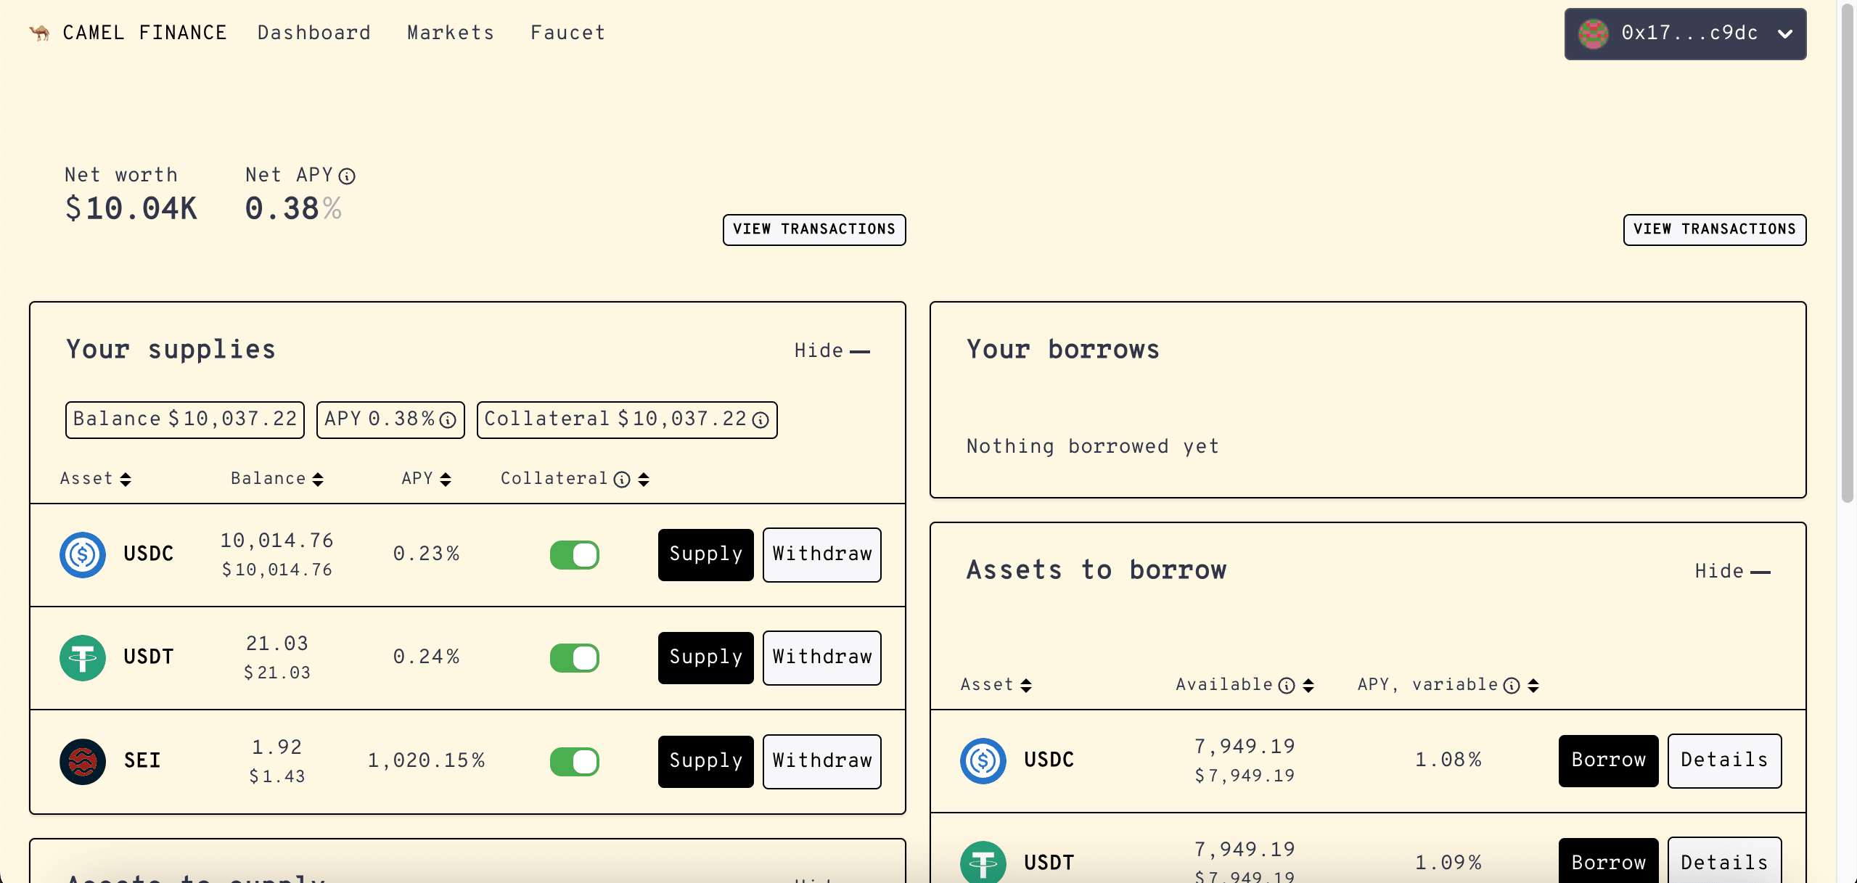
Task: Sort supplies by APY arrows
Action: point(446,479)
